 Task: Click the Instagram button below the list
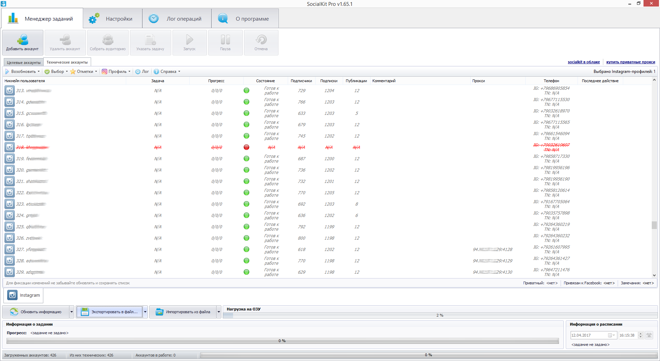point(24,295)
